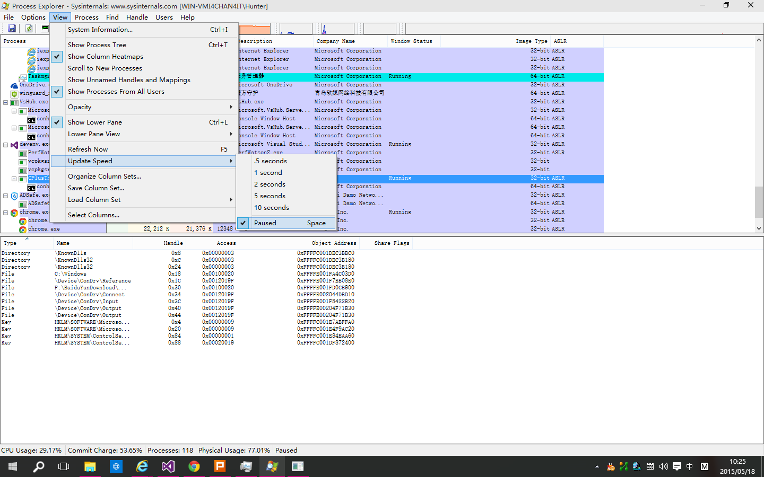This screenshot has height=477, width=764.
Task: Open the Help menu
Action: 187,17
